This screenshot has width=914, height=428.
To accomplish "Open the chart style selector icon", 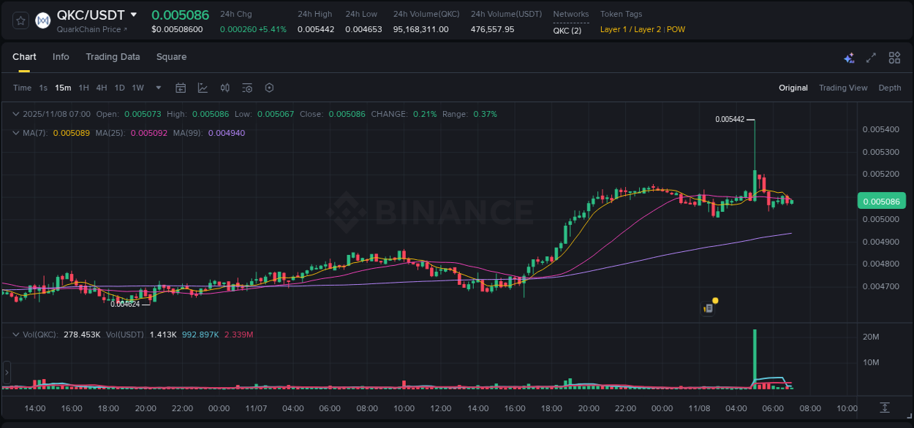I will (x=203, y=88).
